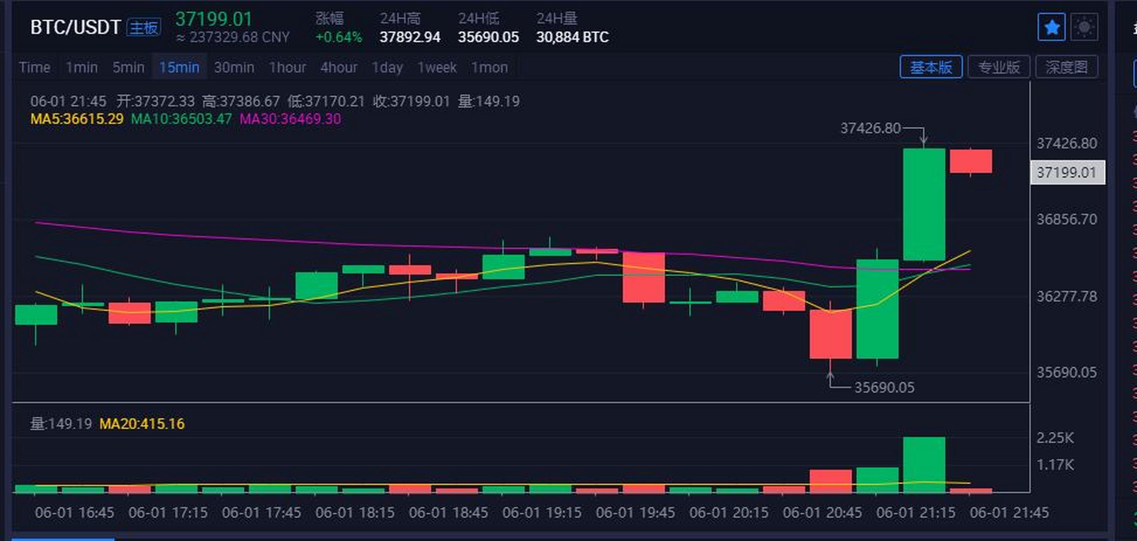
Task: Switch chart to 30min interval
Action: coord(234,68)
